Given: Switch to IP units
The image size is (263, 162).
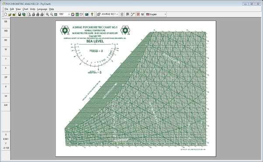Looking at the screenshot, I should (138, 14).
